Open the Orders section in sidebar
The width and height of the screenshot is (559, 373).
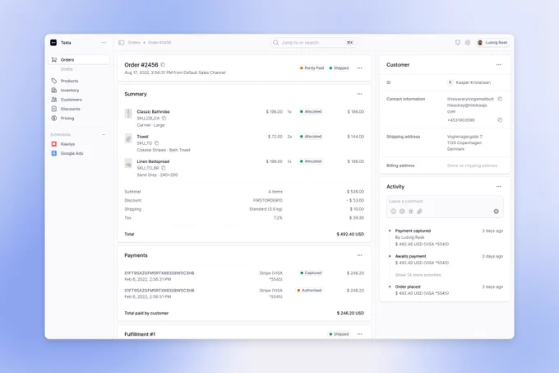coord(79,59)
